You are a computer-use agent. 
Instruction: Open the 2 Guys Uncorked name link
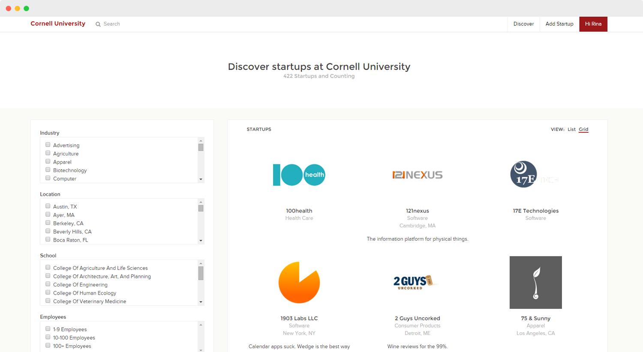[x=418, y=318]
